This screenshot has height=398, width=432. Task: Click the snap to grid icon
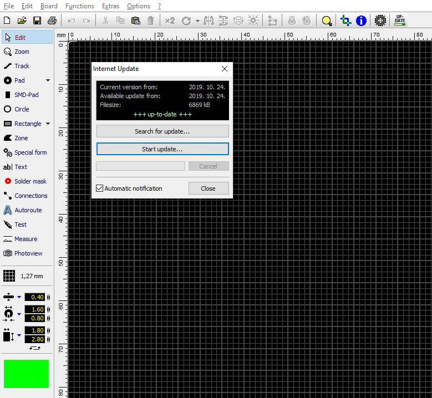coord(253,21)
